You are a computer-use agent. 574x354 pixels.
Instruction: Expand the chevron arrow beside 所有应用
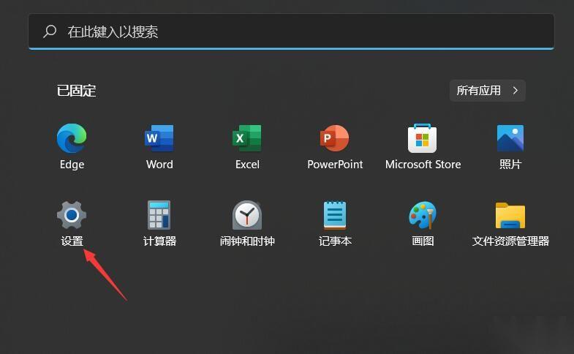516,91
